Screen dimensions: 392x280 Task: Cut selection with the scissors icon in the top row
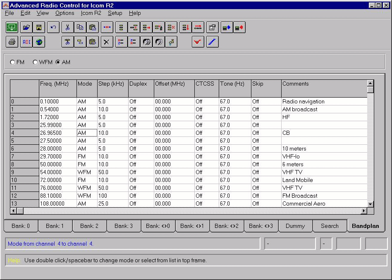67,27
